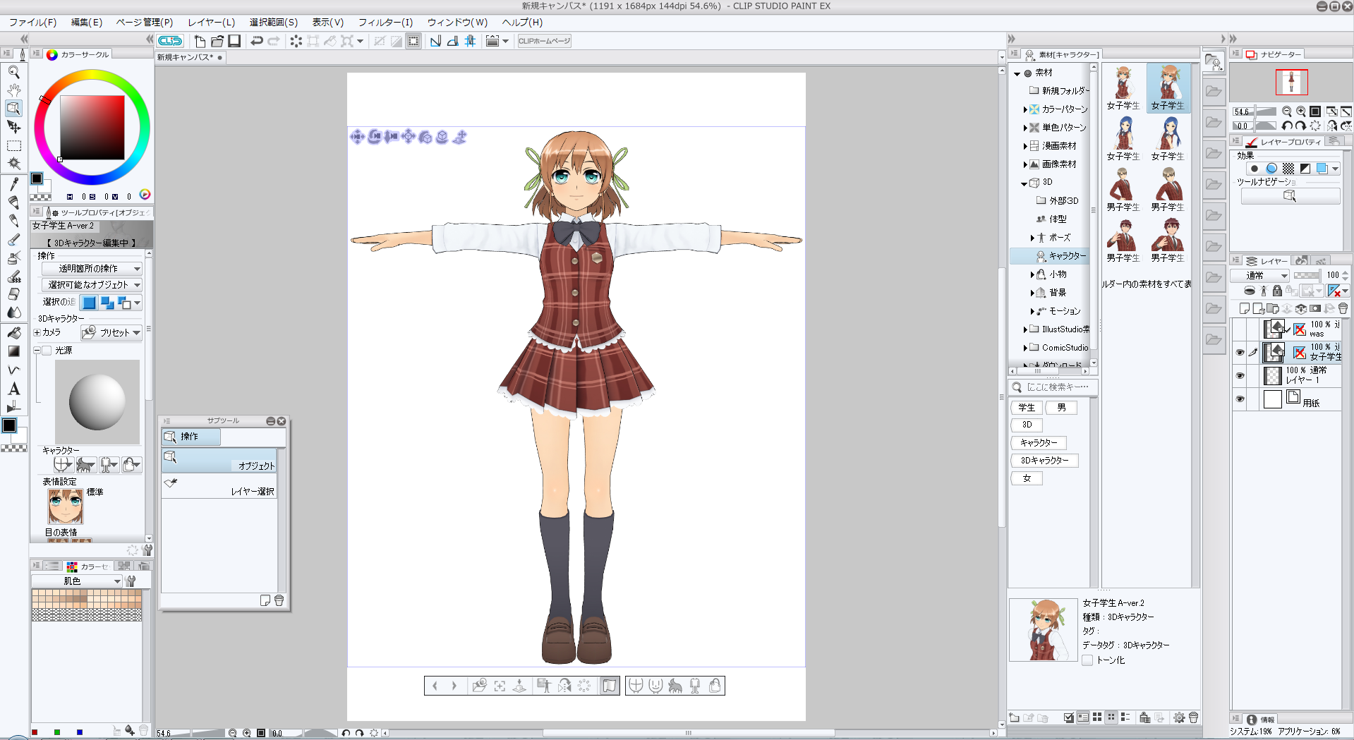Image resolution: width=1354 pixels, height=740 pixels.
Task: Click the CLIPホームページ button
Action: 544,41
